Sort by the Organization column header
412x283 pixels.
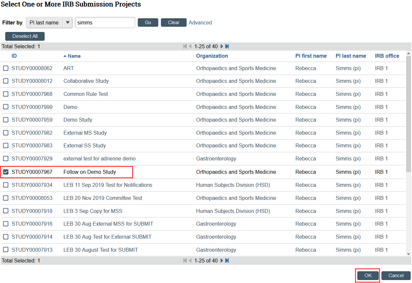coord(212,56)
